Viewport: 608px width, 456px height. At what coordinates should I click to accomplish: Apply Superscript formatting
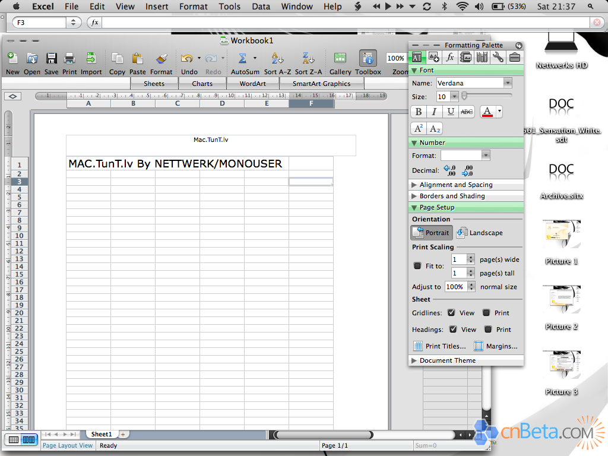pos(419,128)
